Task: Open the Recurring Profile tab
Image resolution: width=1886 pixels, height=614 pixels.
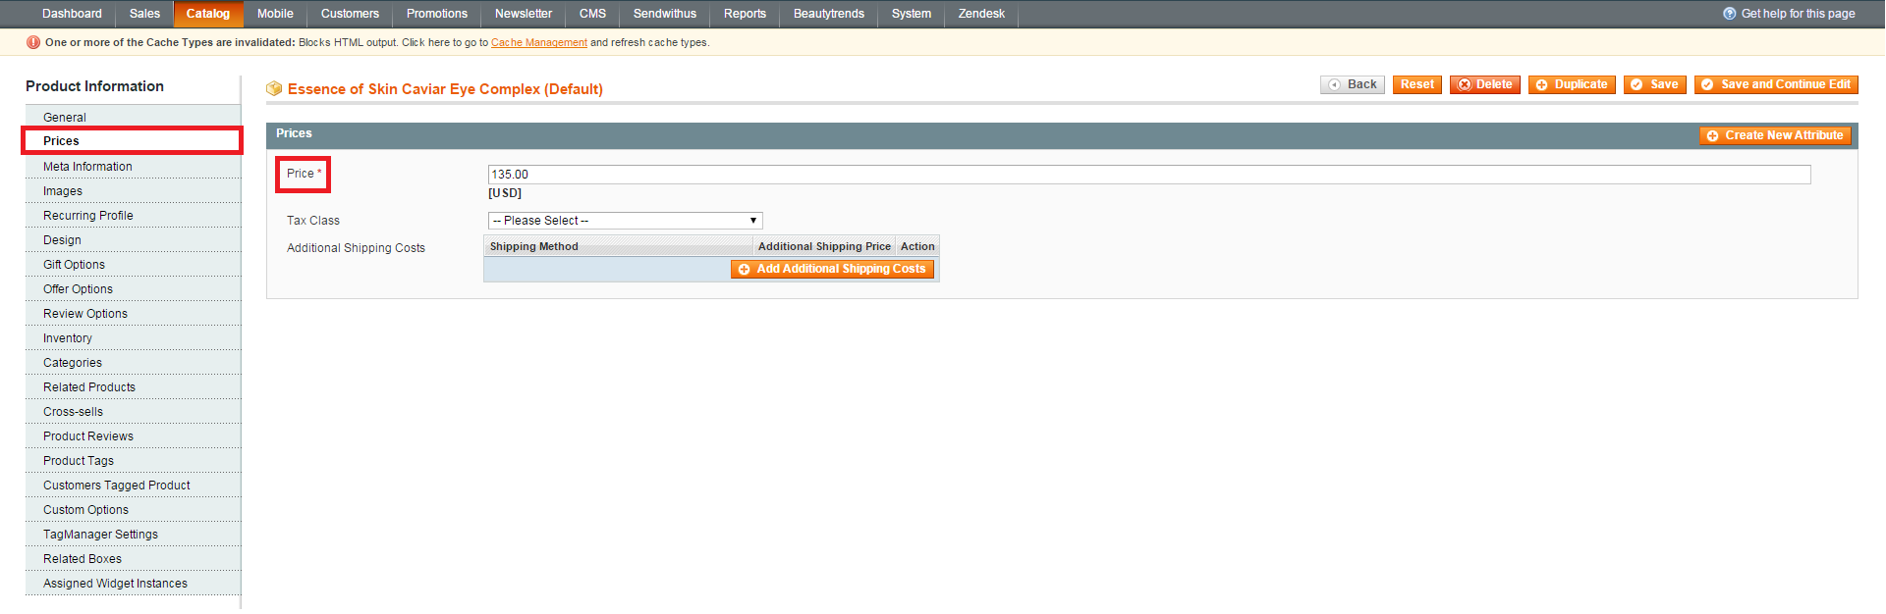Action: [x=133, y=216]
